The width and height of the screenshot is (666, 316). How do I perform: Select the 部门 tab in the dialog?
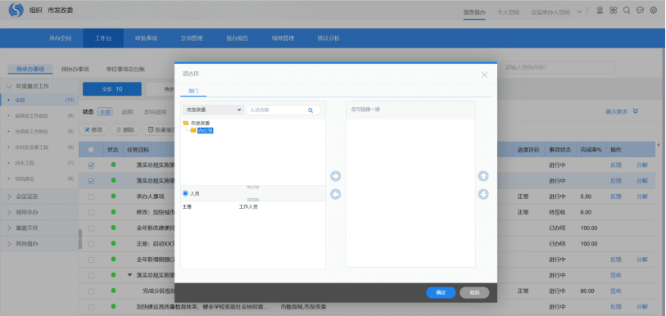click(x=193, y=92)
